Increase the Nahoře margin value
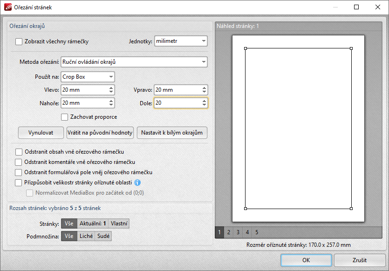This screenshot has height=271, width=389. (111, 101)
